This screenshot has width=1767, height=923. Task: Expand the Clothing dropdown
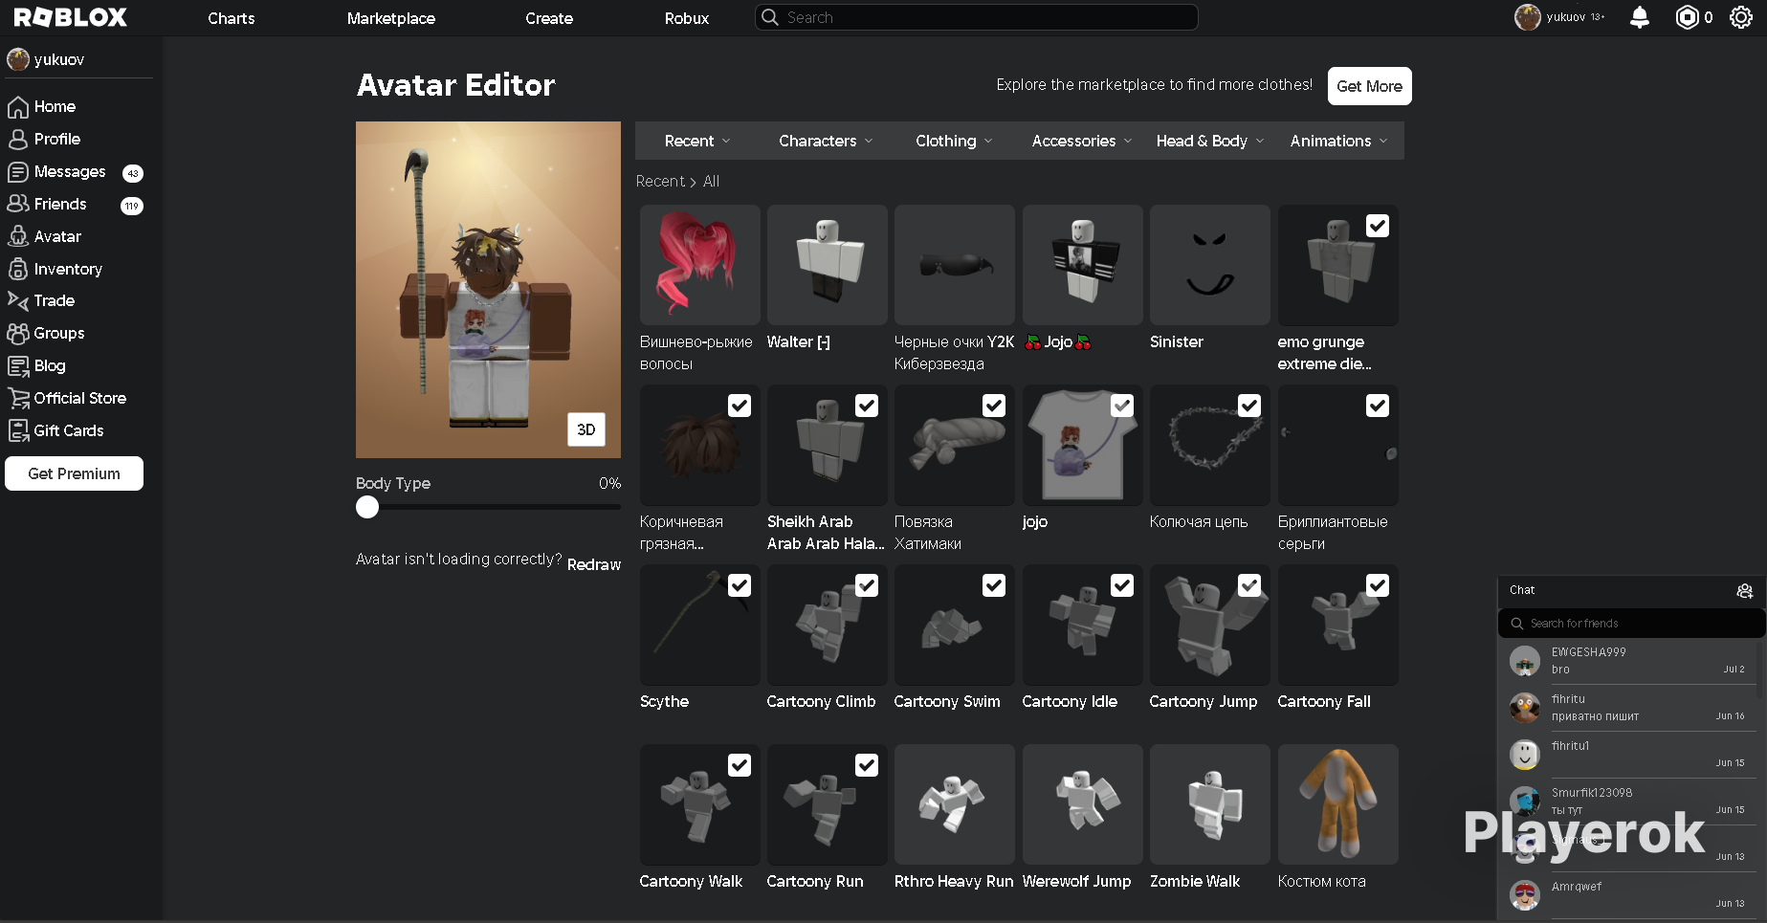point(954,141)
